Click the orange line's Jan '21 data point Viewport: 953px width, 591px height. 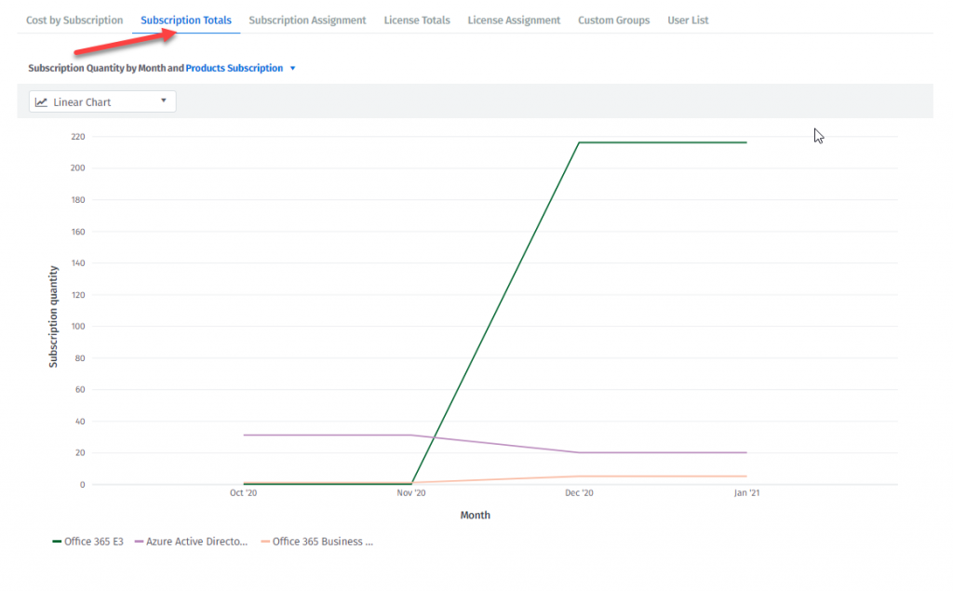pyautogui.click(x=746, y=477)
